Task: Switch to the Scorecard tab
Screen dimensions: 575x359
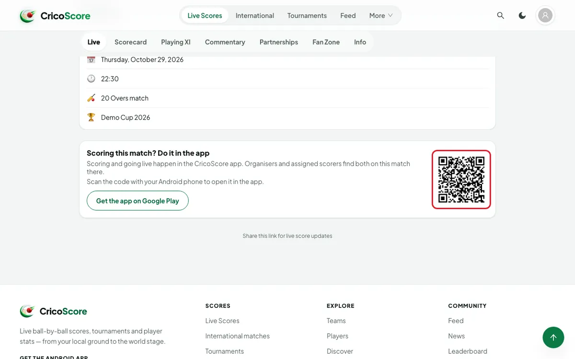Action: click(130, 42)
